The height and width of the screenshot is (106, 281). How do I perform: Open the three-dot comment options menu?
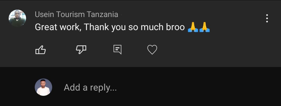pos(267,18)
